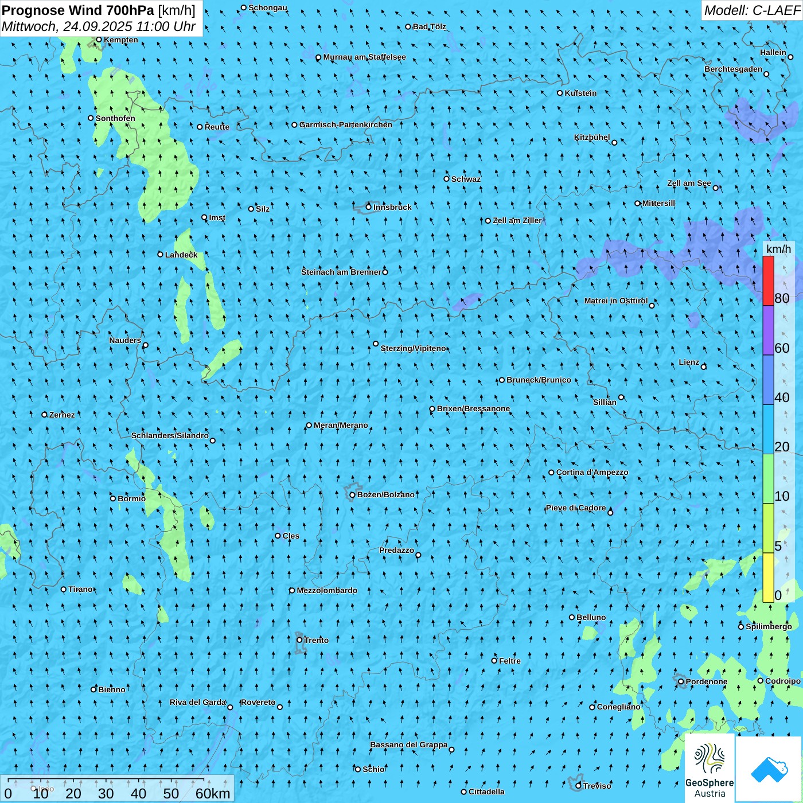Click the Pordenone city marker

click(681, 681)
